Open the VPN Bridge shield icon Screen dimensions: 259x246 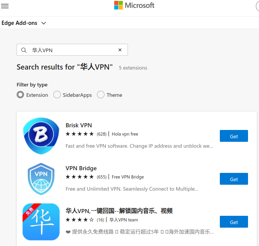(41, 179)
